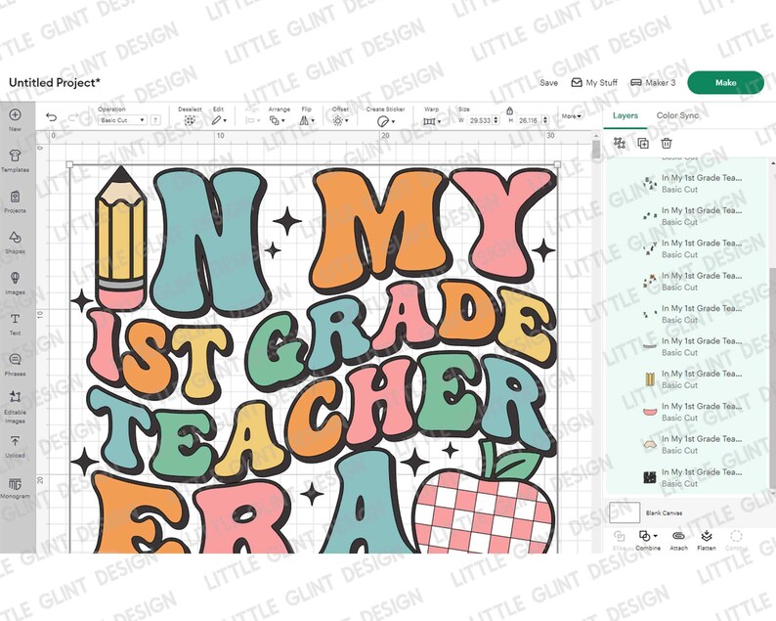Open the Combine dropdown arrow
Screen dimensions: 776x621
click(655, 536)
